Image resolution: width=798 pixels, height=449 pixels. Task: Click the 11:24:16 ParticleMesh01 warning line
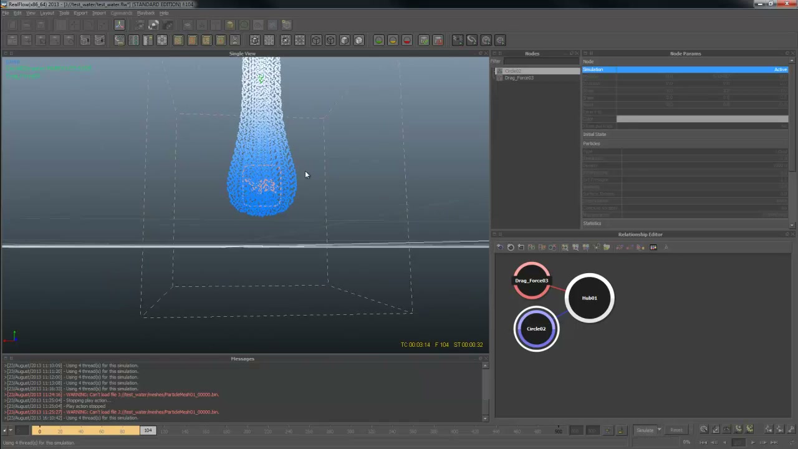pyautogui.click(x=112, y=395)
